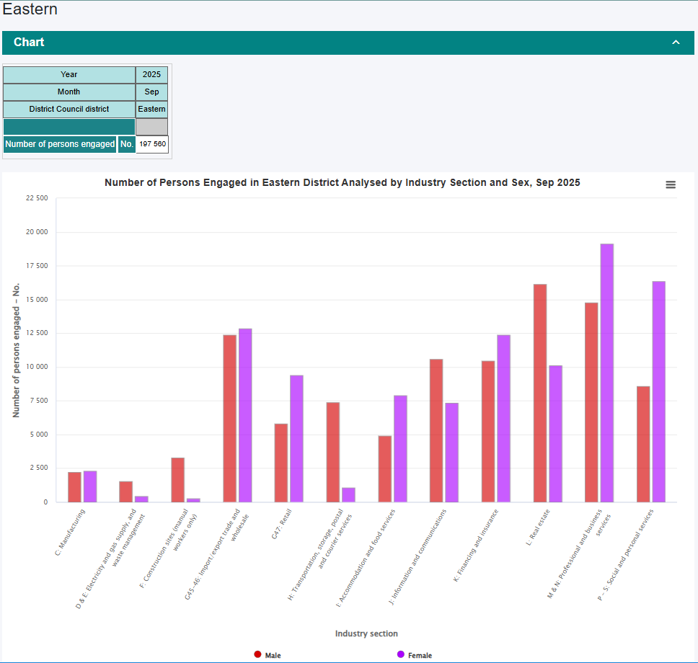Click the Eastern district value cell

(x=151, y=109)
